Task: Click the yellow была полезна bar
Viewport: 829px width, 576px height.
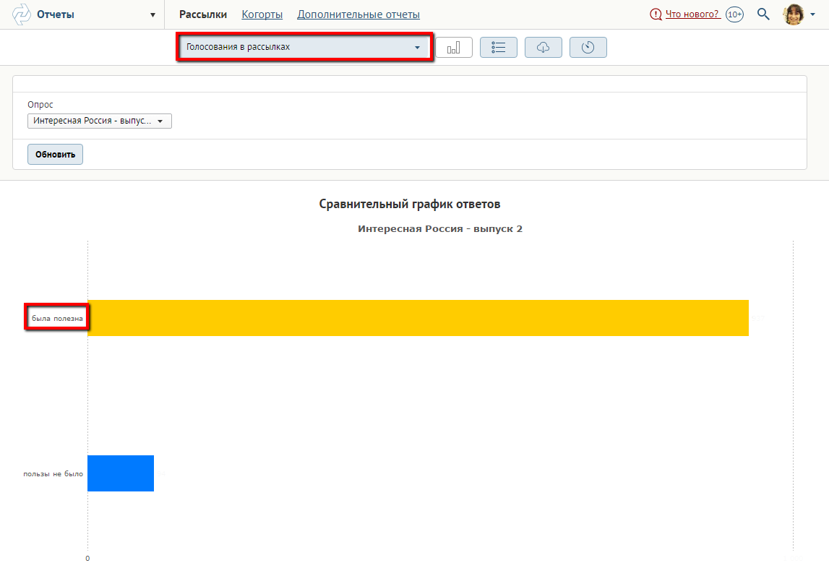Action: [x=418, y=318]
